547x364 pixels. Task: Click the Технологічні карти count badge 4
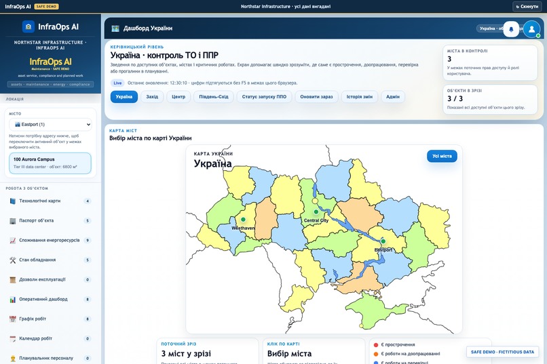click(88, 201)
